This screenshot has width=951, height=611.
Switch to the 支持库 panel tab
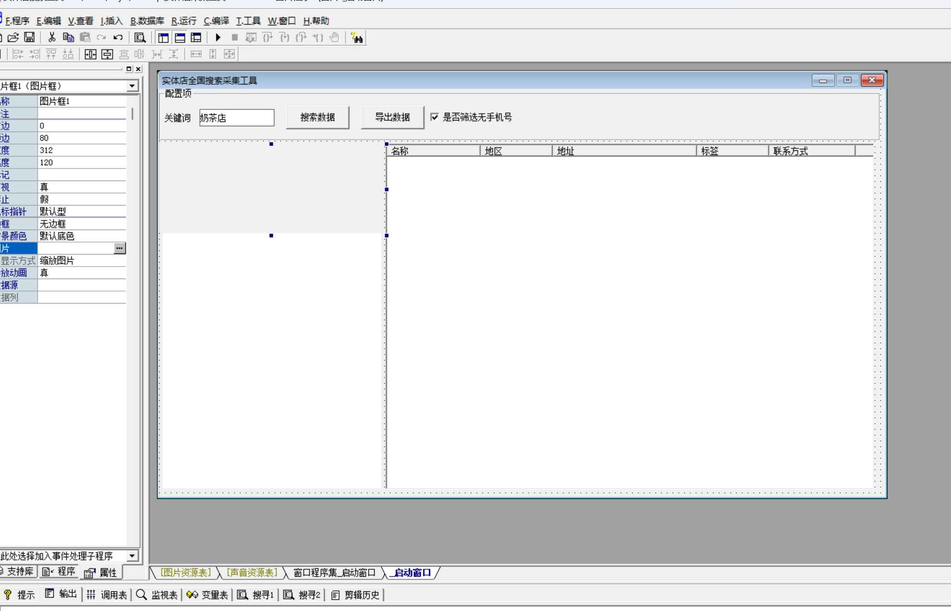coord(18,572)
